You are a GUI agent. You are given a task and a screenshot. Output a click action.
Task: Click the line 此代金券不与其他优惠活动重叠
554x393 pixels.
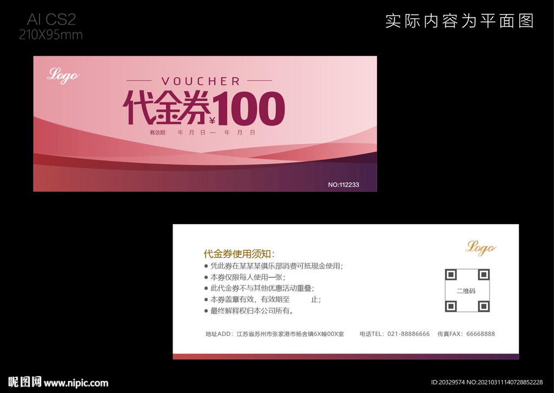click(259, 289)
